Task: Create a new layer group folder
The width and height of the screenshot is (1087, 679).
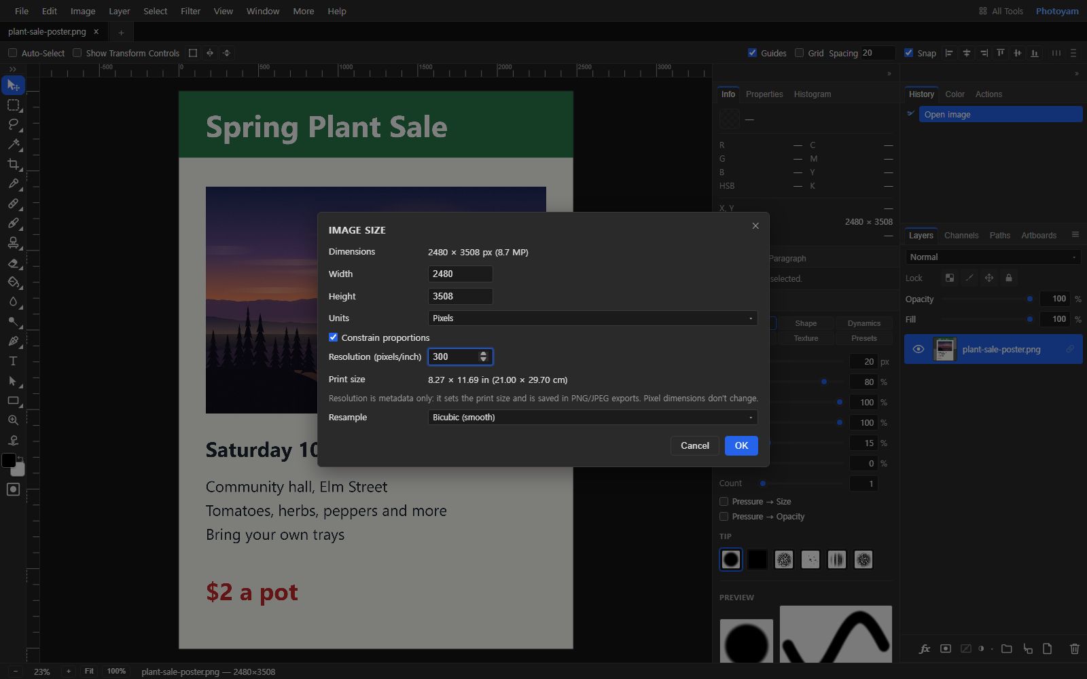Action: (1006, 649)
